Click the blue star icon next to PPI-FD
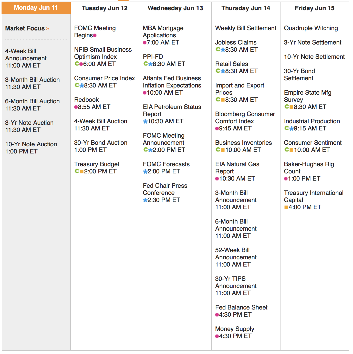Viewport: 353px width, 354px height. tap(150, 64)
